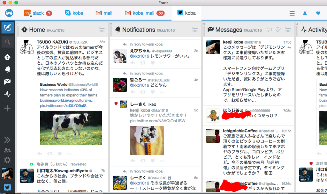
Task: Open the Franz hamburger menu
Action: coord(292,13)
